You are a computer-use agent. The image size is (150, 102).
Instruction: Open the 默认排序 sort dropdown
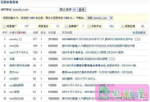coord(67,10)
